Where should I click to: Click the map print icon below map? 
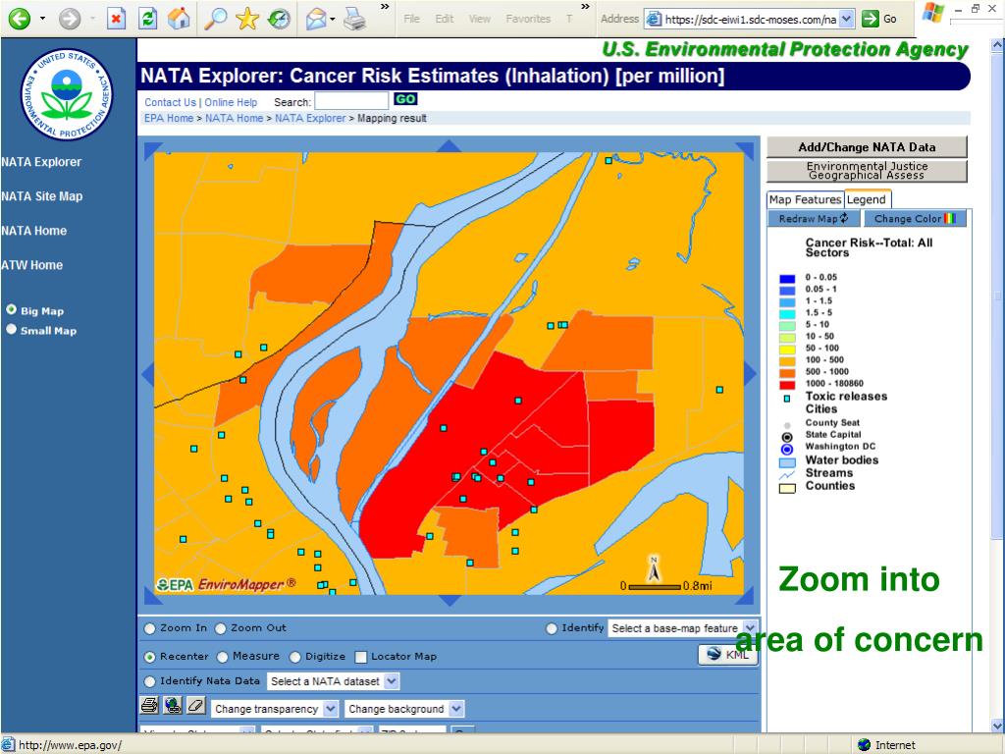point(149,705)
